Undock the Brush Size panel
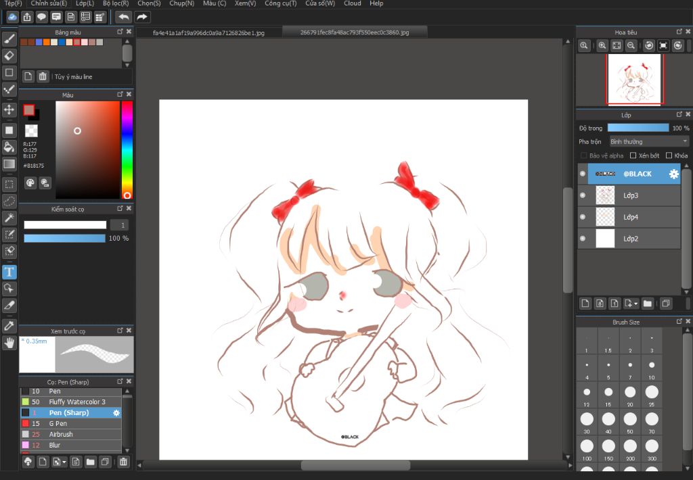693x480 pixels. tap(679, 322)
